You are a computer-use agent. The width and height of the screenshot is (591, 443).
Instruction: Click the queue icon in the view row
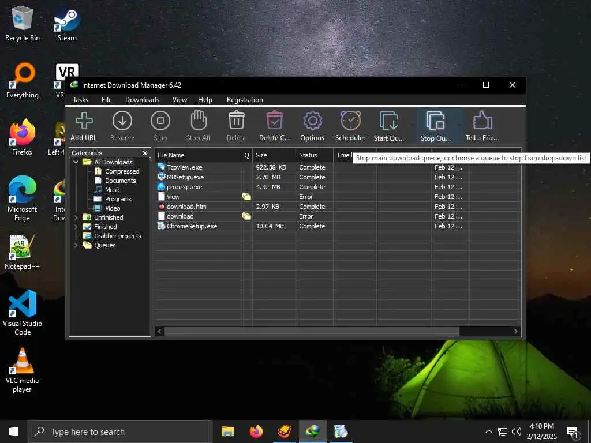click(246, 197)
